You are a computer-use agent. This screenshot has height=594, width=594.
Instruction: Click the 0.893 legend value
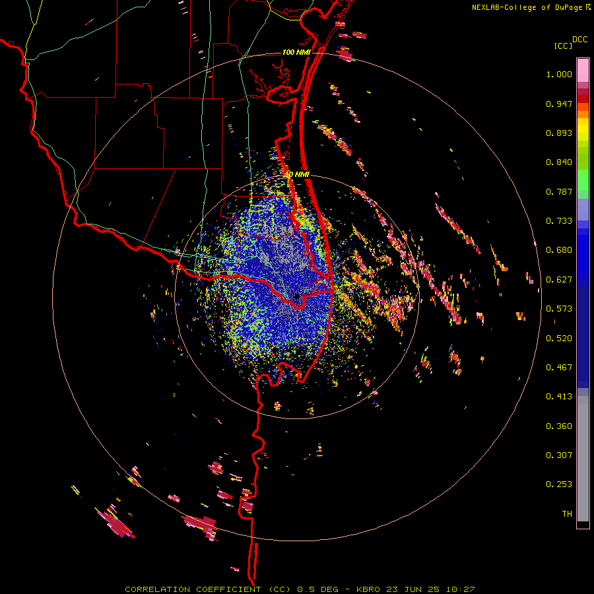(559, 133)
